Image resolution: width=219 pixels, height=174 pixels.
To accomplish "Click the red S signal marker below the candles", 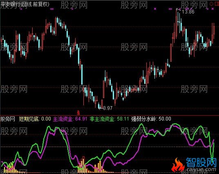I will tap(78, 112).
